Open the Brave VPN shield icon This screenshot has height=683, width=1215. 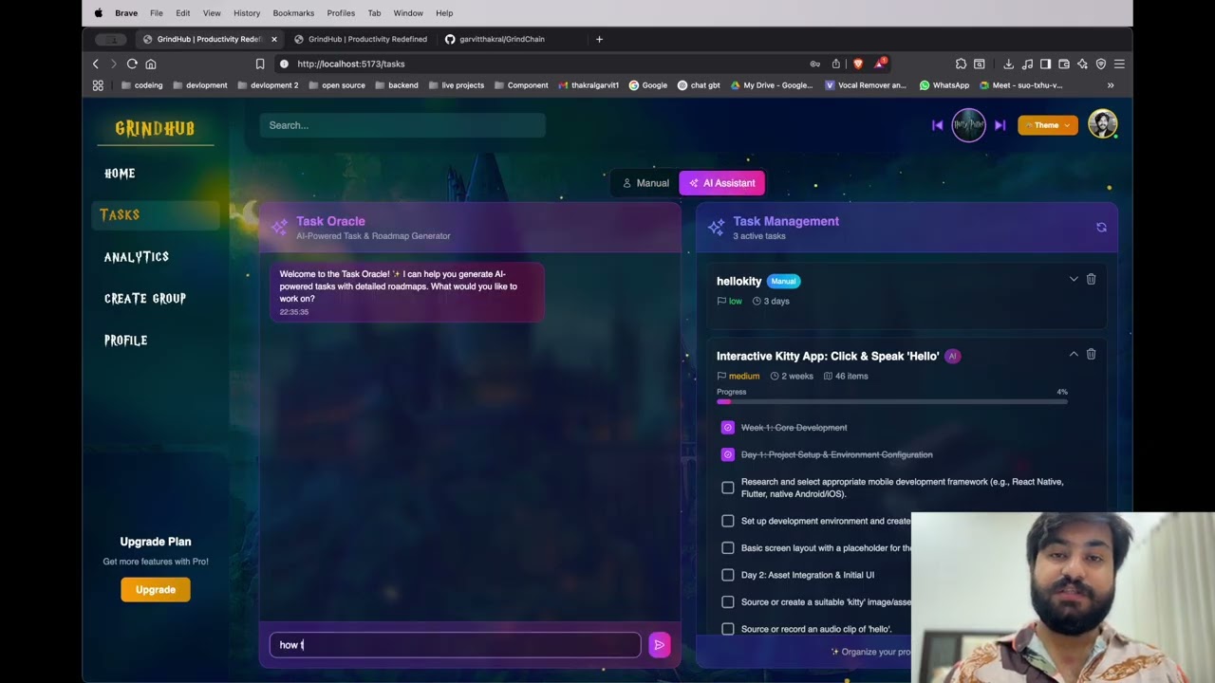pyautogui.click(x=1101, y=64)
